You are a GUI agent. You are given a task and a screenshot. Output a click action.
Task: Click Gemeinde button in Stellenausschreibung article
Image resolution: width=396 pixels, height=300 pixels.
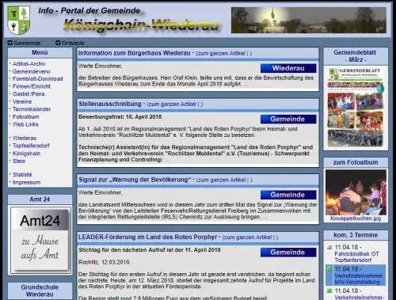[x=288, y=120]
